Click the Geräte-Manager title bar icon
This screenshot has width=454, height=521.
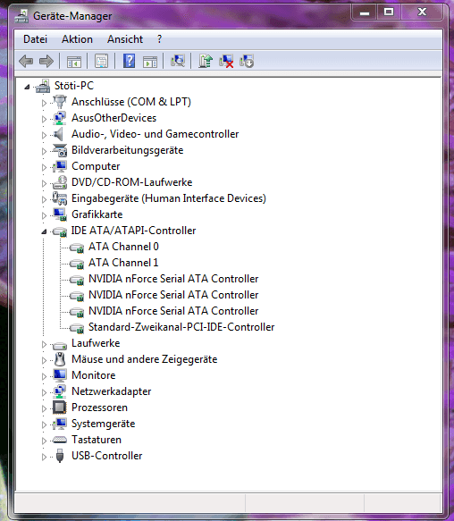point(21,16)
